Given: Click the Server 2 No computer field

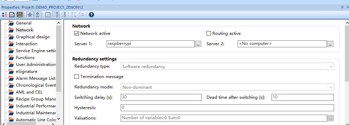Looking at the screenshot, I should coord(282,44).
